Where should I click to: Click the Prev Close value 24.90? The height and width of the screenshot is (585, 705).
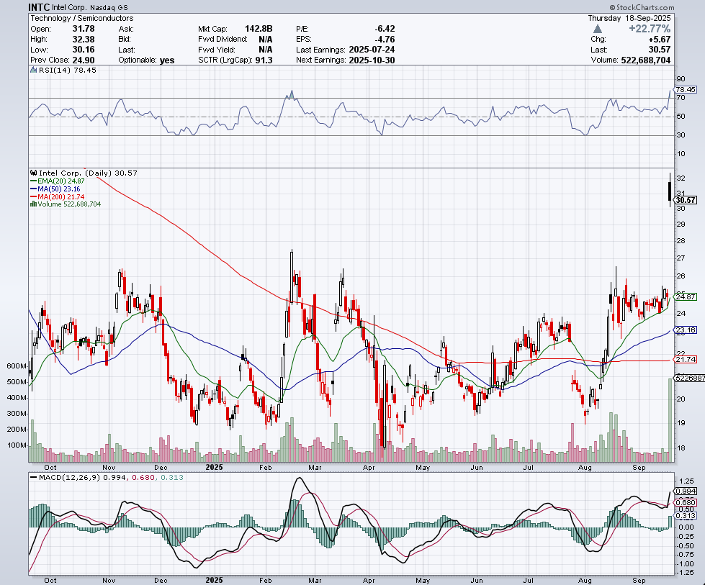[x=84, y=60]
